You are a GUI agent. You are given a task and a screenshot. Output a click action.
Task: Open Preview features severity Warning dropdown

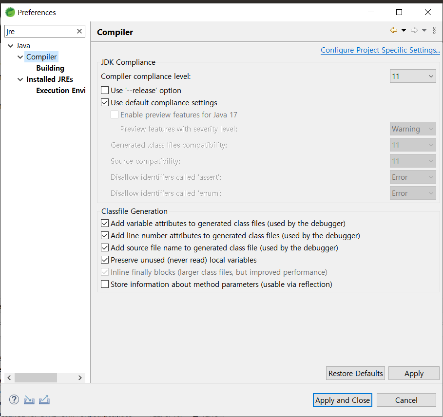[413, 129]
